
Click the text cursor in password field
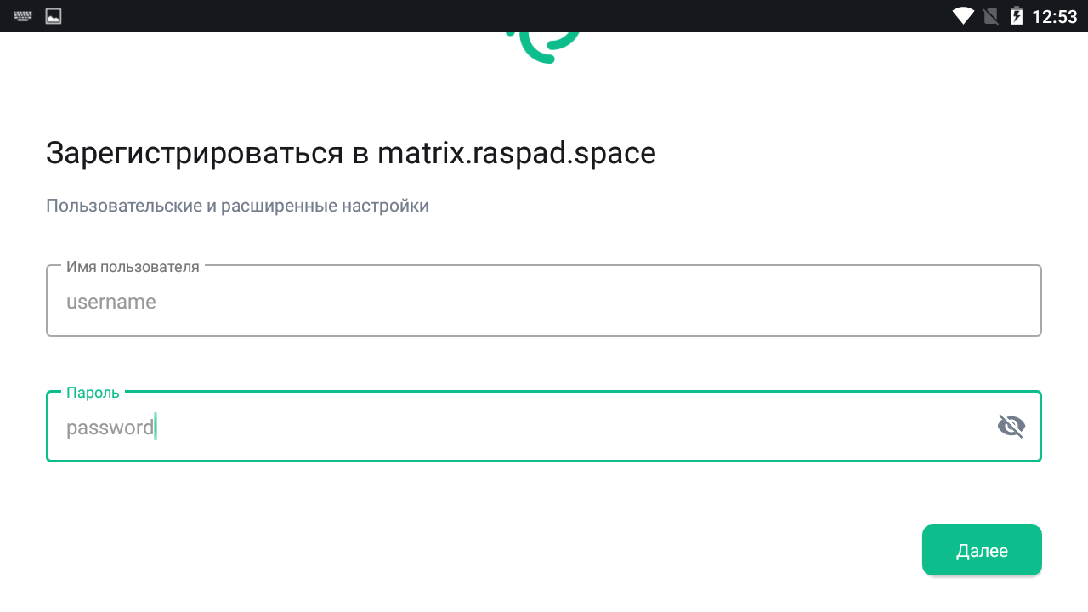pos(156,427)
